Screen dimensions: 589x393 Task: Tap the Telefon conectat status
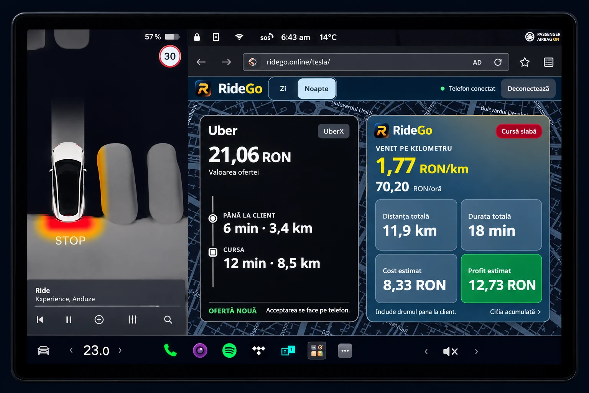pos(468,89)
